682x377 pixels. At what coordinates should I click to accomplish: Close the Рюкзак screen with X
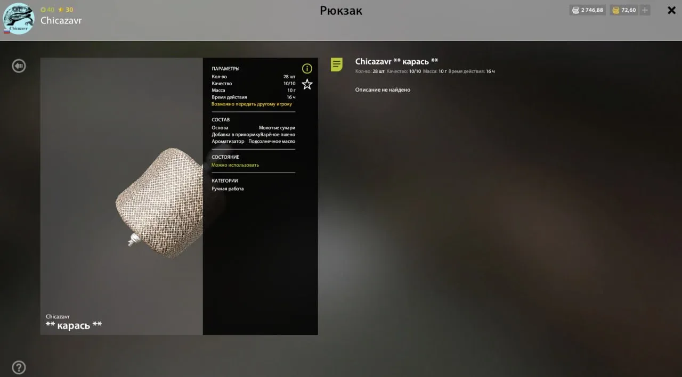click(672, 10)
